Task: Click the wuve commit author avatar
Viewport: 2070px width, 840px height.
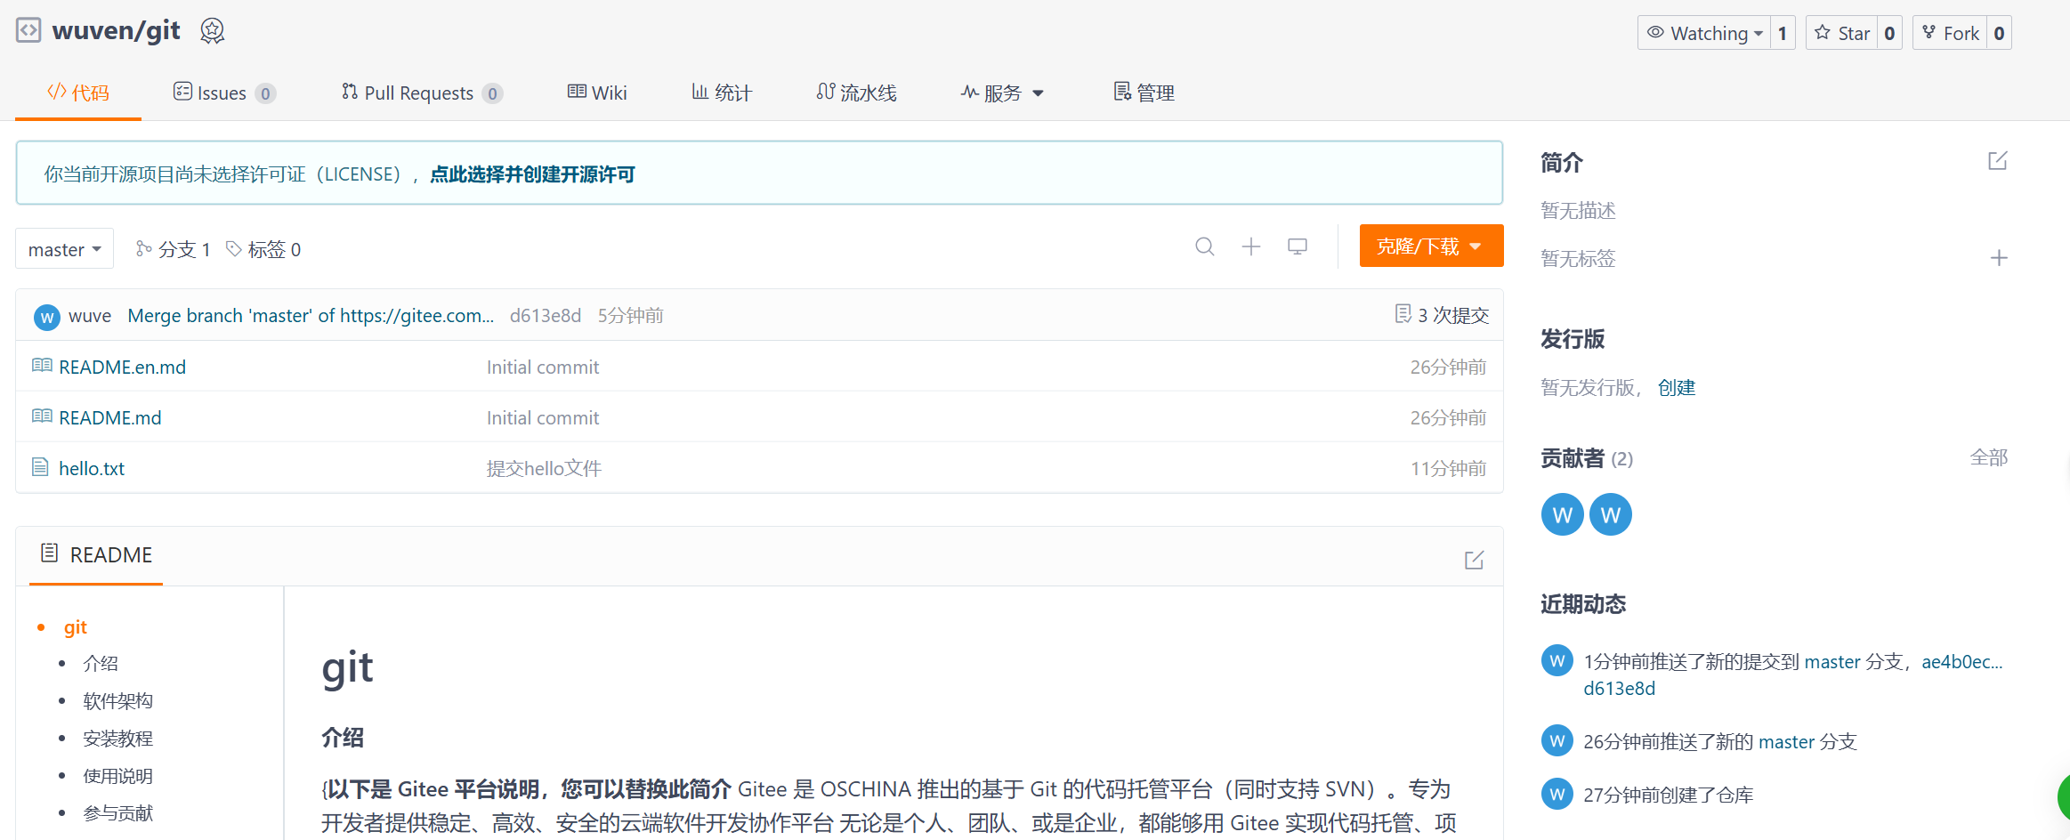Action: point(46,317)
